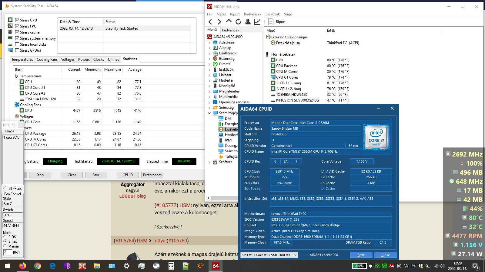This screenshot has width=485, height=272.
Task: Open the Eszközök menu
Action: 273,14
